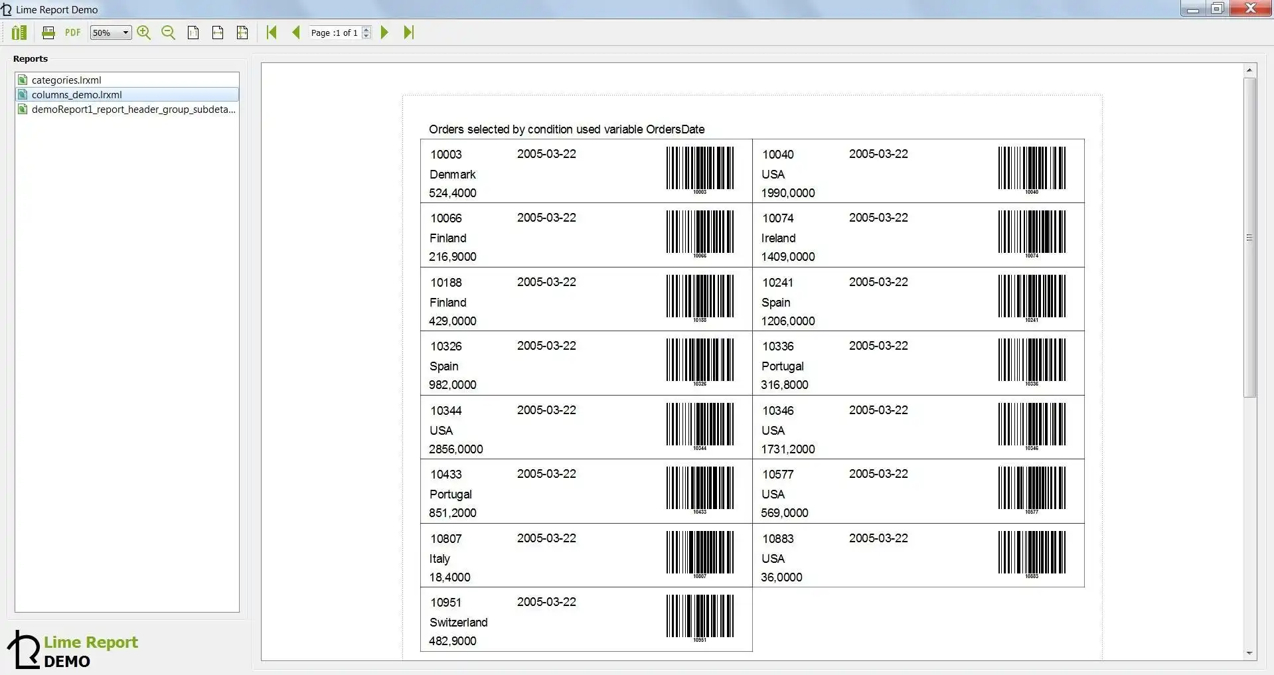
Task: Decrease page number with spinner down arrow
Action: click(x=366, y=36)
